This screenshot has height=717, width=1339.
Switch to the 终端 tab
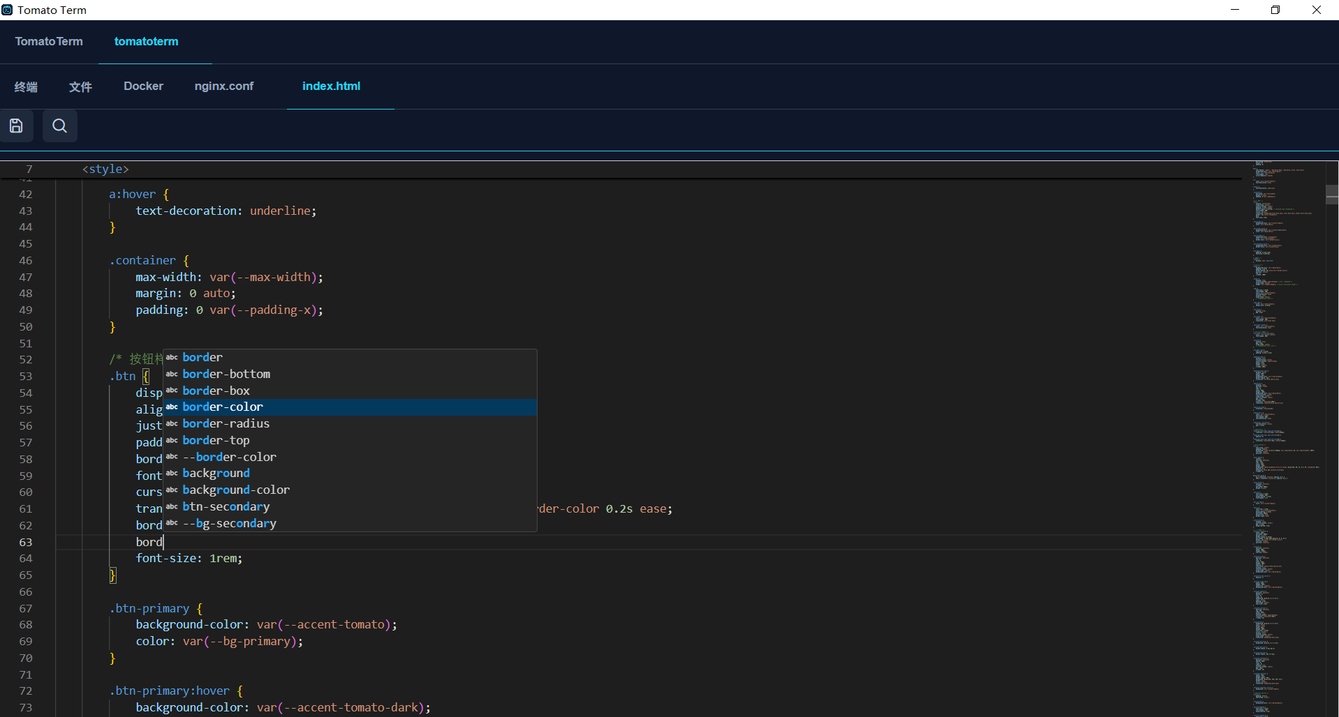click(x=26, y=86)
